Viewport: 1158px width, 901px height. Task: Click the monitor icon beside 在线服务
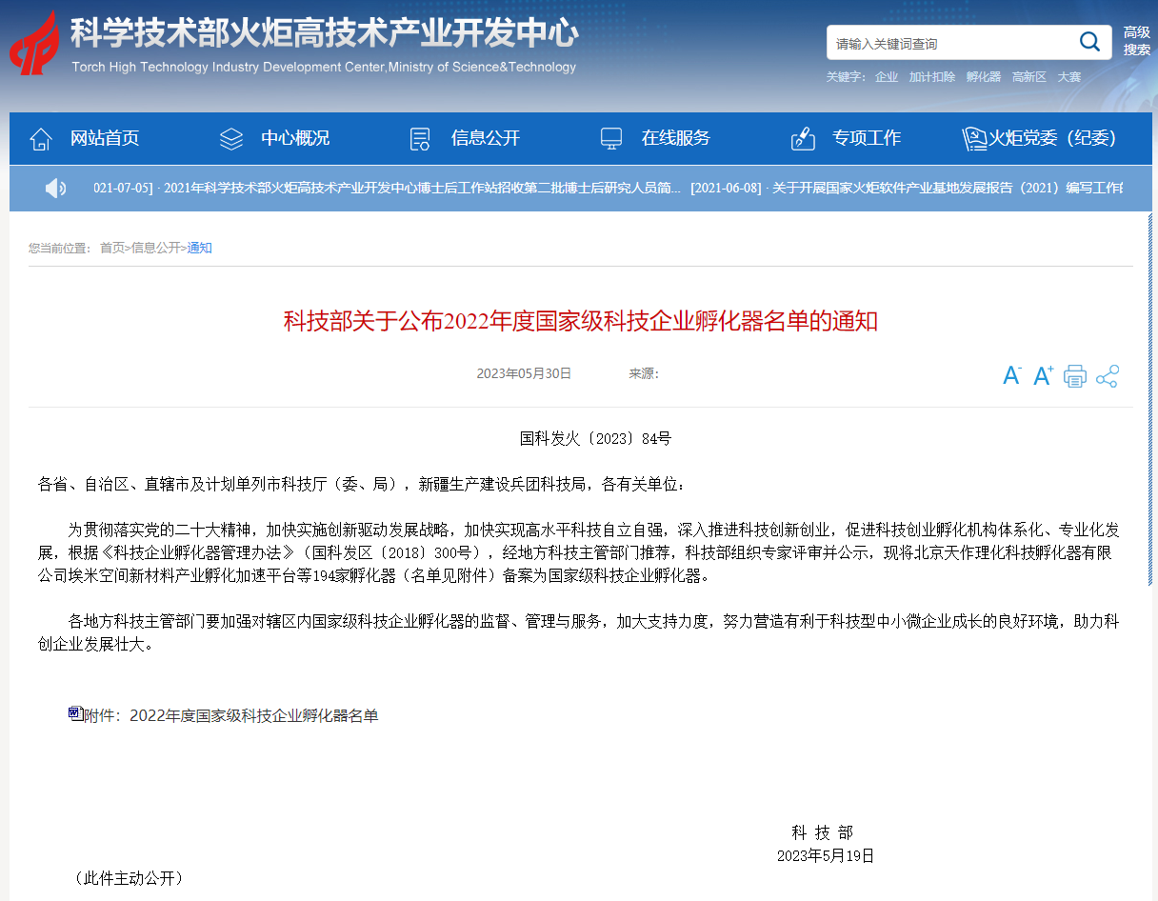coord(611,139)
